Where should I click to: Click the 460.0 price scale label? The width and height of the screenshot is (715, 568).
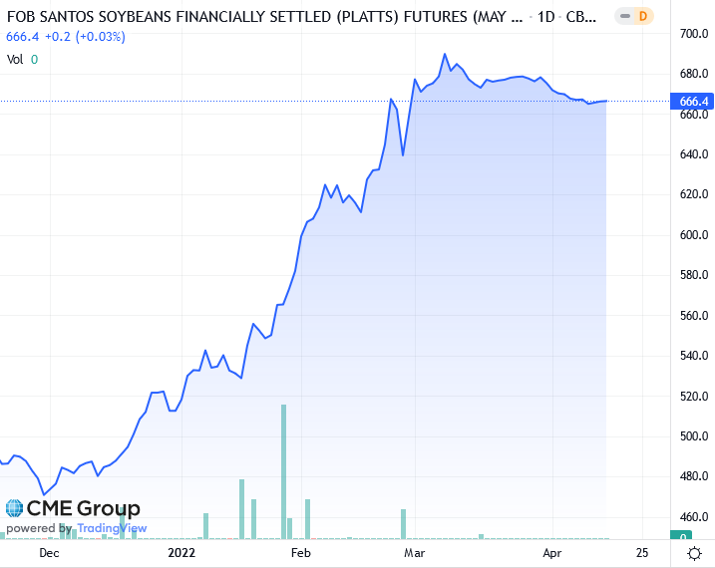[693, 518]
